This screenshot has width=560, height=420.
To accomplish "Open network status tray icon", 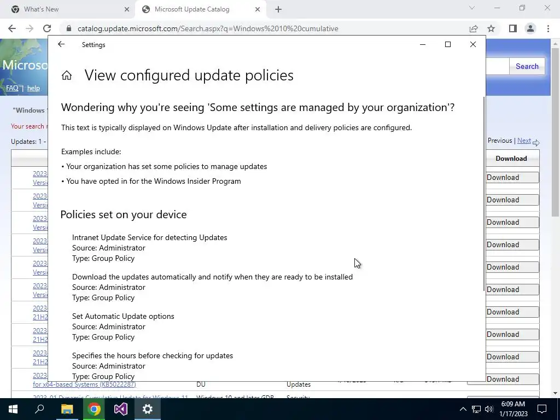I will coord(476,409).
